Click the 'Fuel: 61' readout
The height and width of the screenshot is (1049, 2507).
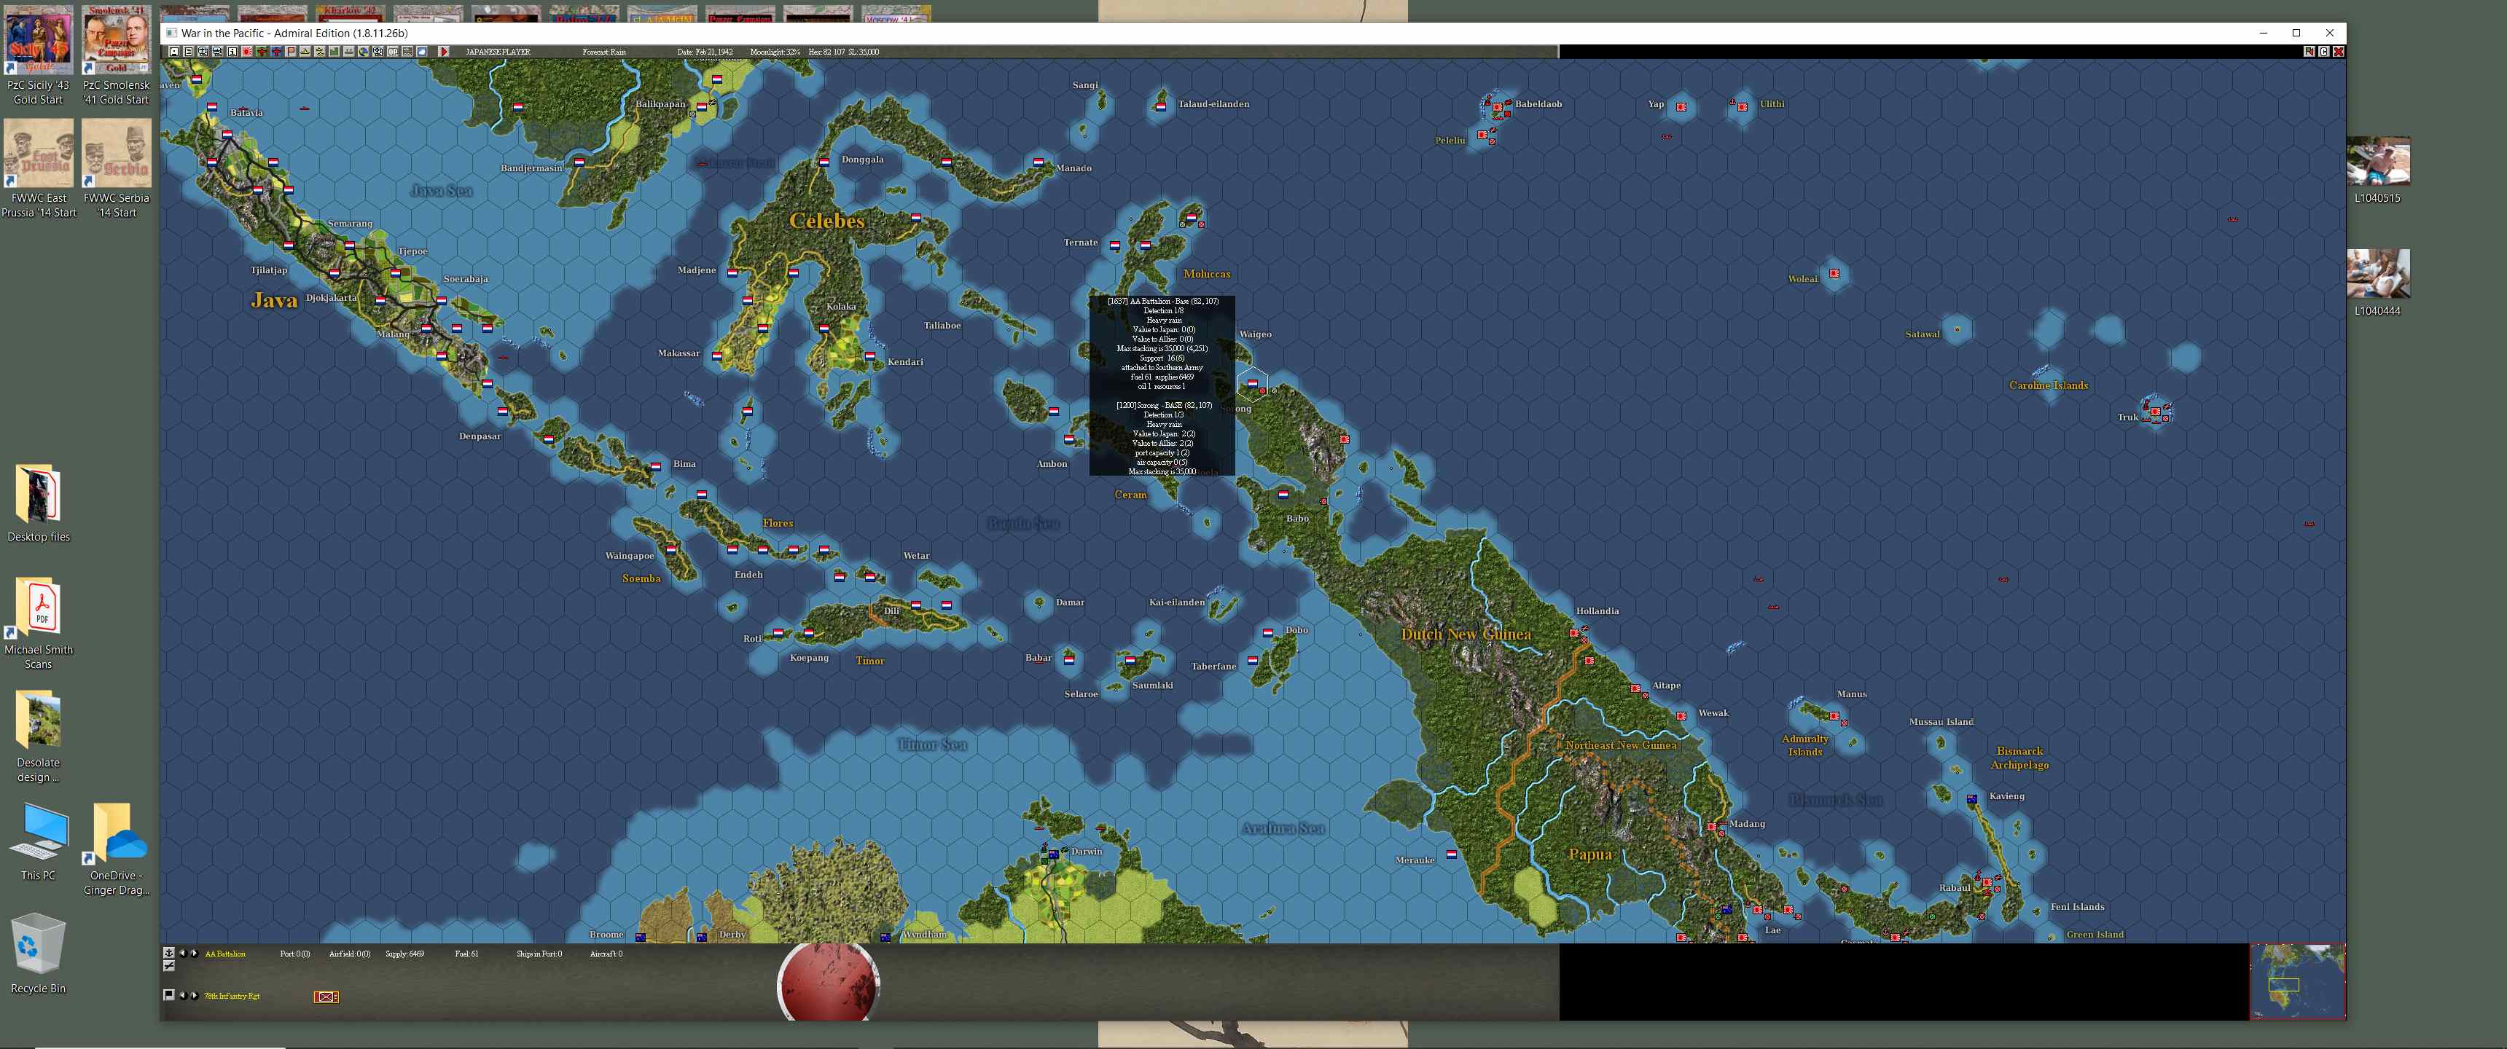(467, 954)
